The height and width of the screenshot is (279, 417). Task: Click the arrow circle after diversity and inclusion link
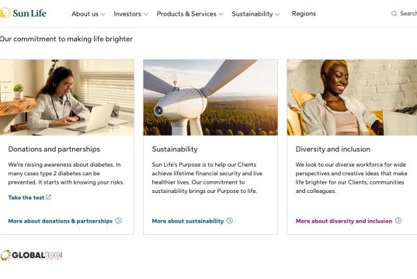(398, 221)
